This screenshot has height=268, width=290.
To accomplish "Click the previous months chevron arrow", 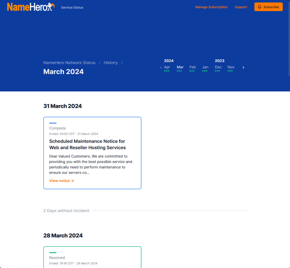I will [161, 67].
